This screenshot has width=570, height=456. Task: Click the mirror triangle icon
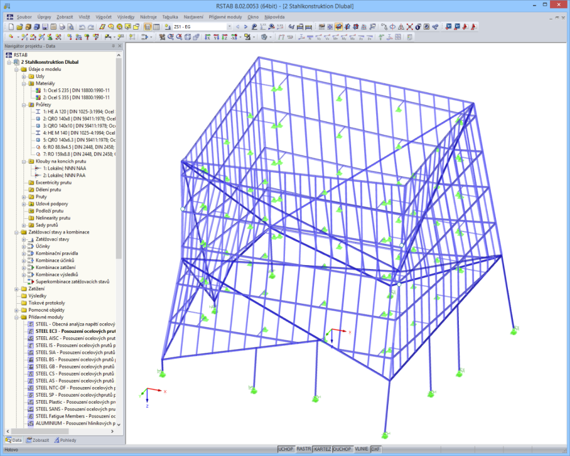[x=401, y=27]
